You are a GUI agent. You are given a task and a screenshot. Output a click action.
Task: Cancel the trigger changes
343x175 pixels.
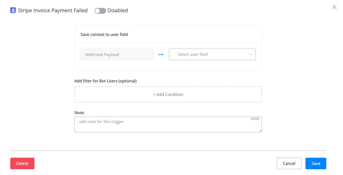[x=289, y=163]
